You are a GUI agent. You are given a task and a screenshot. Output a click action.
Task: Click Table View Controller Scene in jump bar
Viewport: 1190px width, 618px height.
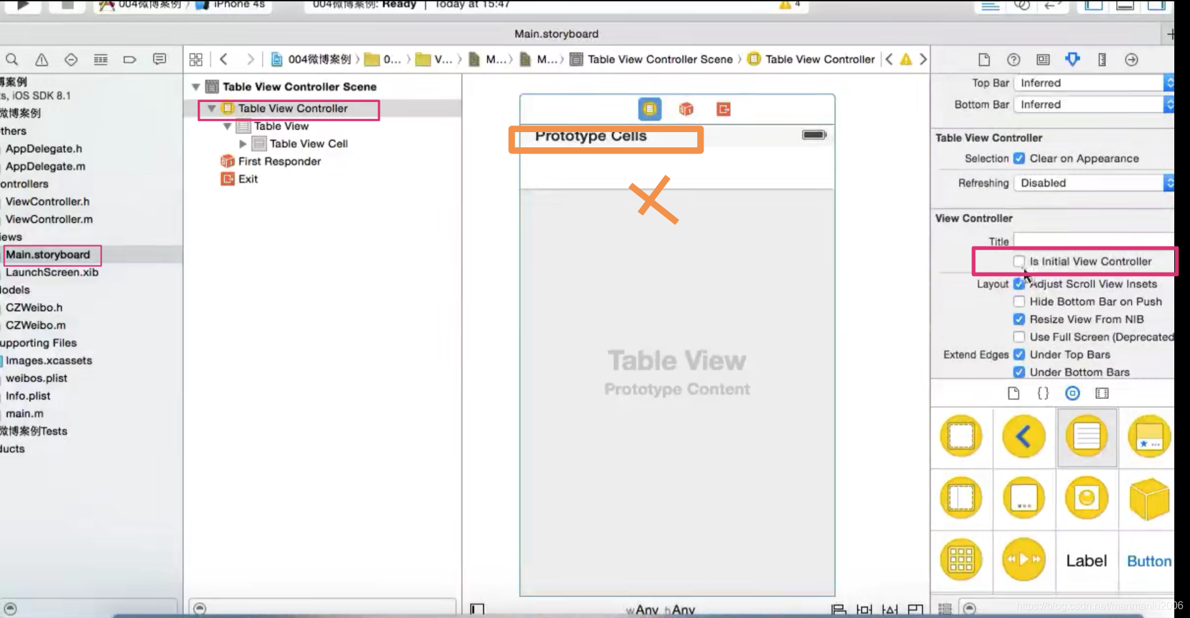pyautogui.click(x=660, y=60)
